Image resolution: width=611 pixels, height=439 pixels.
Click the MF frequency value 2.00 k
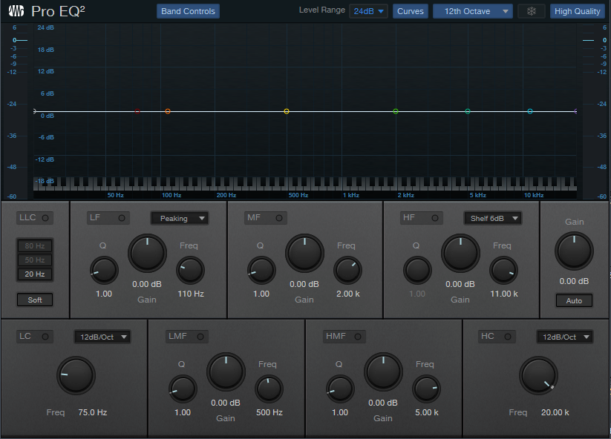pyautogui.click(x=348, y=294)
